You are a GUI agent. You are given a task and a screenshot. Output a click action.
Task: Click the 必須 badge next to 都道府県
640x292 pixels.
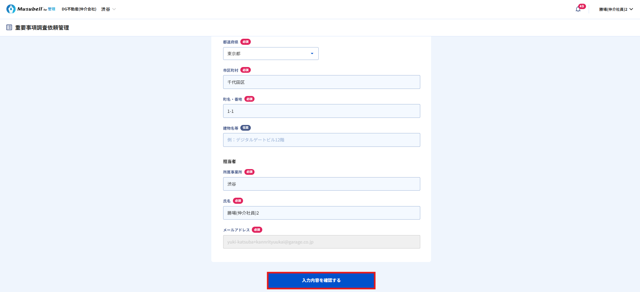[x=245, y=42]
